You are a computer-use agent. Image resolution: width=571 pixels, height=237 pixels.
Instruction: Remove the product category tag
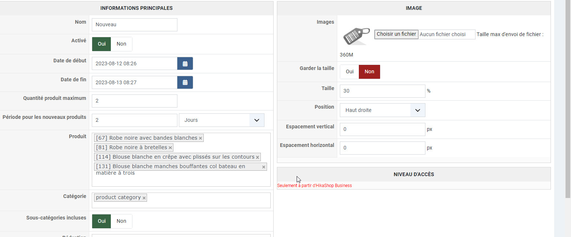pos(144,198)
